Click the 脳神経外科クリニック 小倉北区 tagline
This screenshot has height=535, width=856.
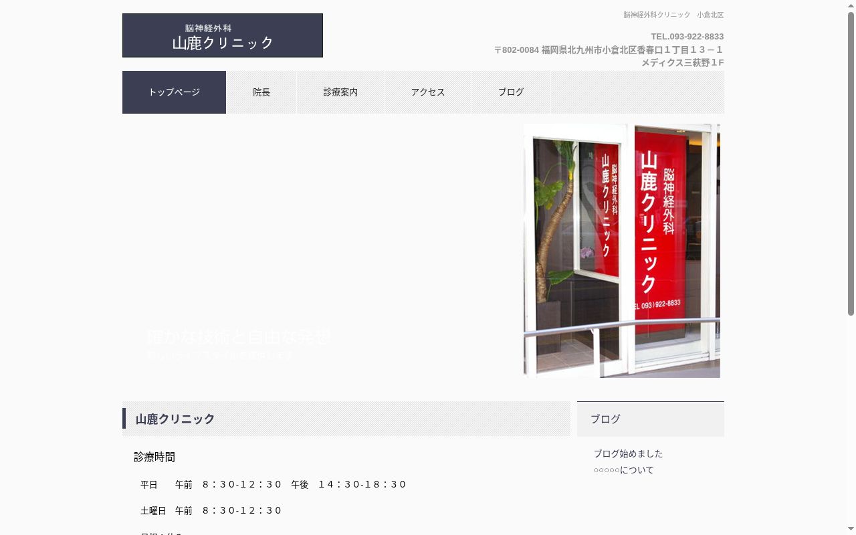(673, 15)
